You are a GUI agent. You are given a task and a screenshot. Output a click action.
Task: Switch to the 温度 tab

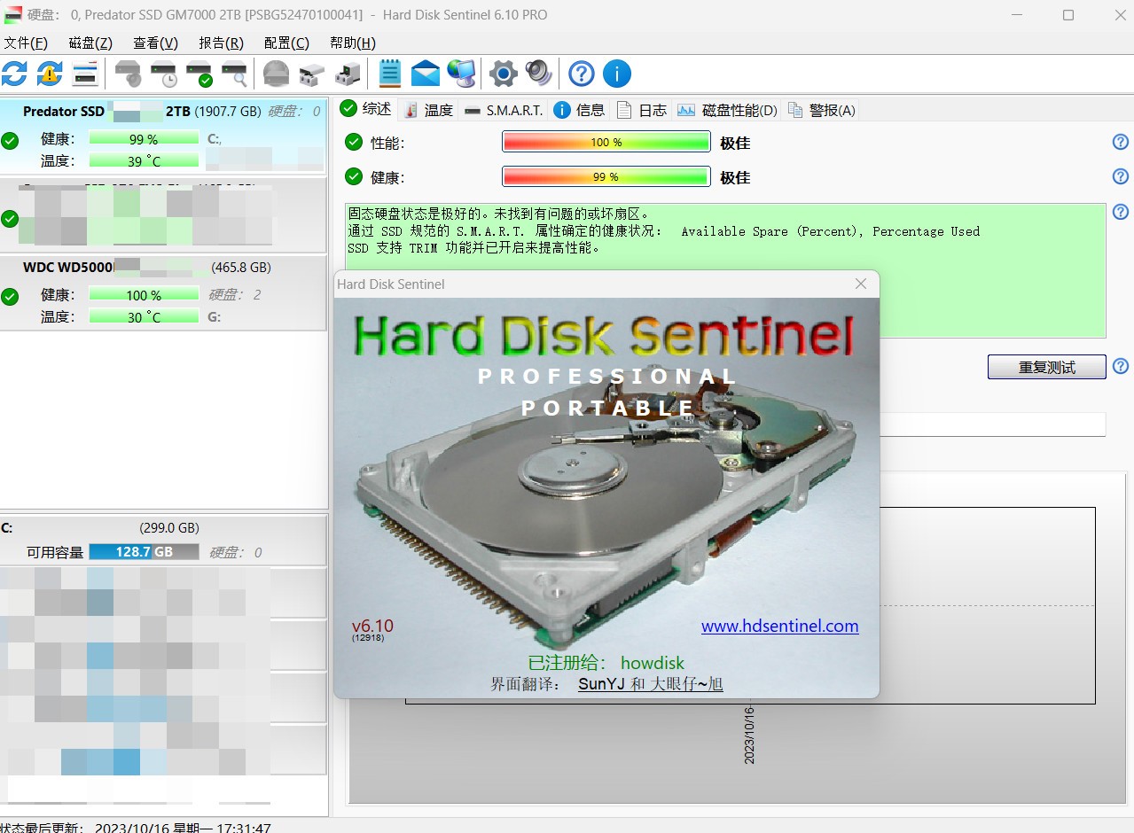click(x=428, y=110)
